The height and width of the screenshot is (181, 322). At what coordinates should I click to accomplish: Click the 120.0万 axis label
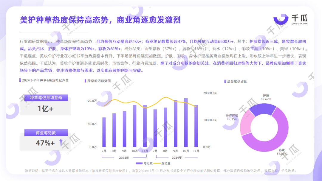coord(92,101)
